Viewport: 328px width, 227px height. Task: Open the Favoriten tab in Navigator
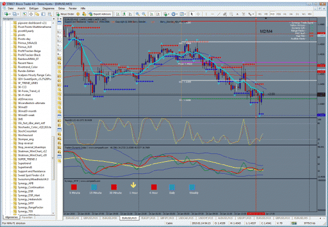click(x=27, y=218)
